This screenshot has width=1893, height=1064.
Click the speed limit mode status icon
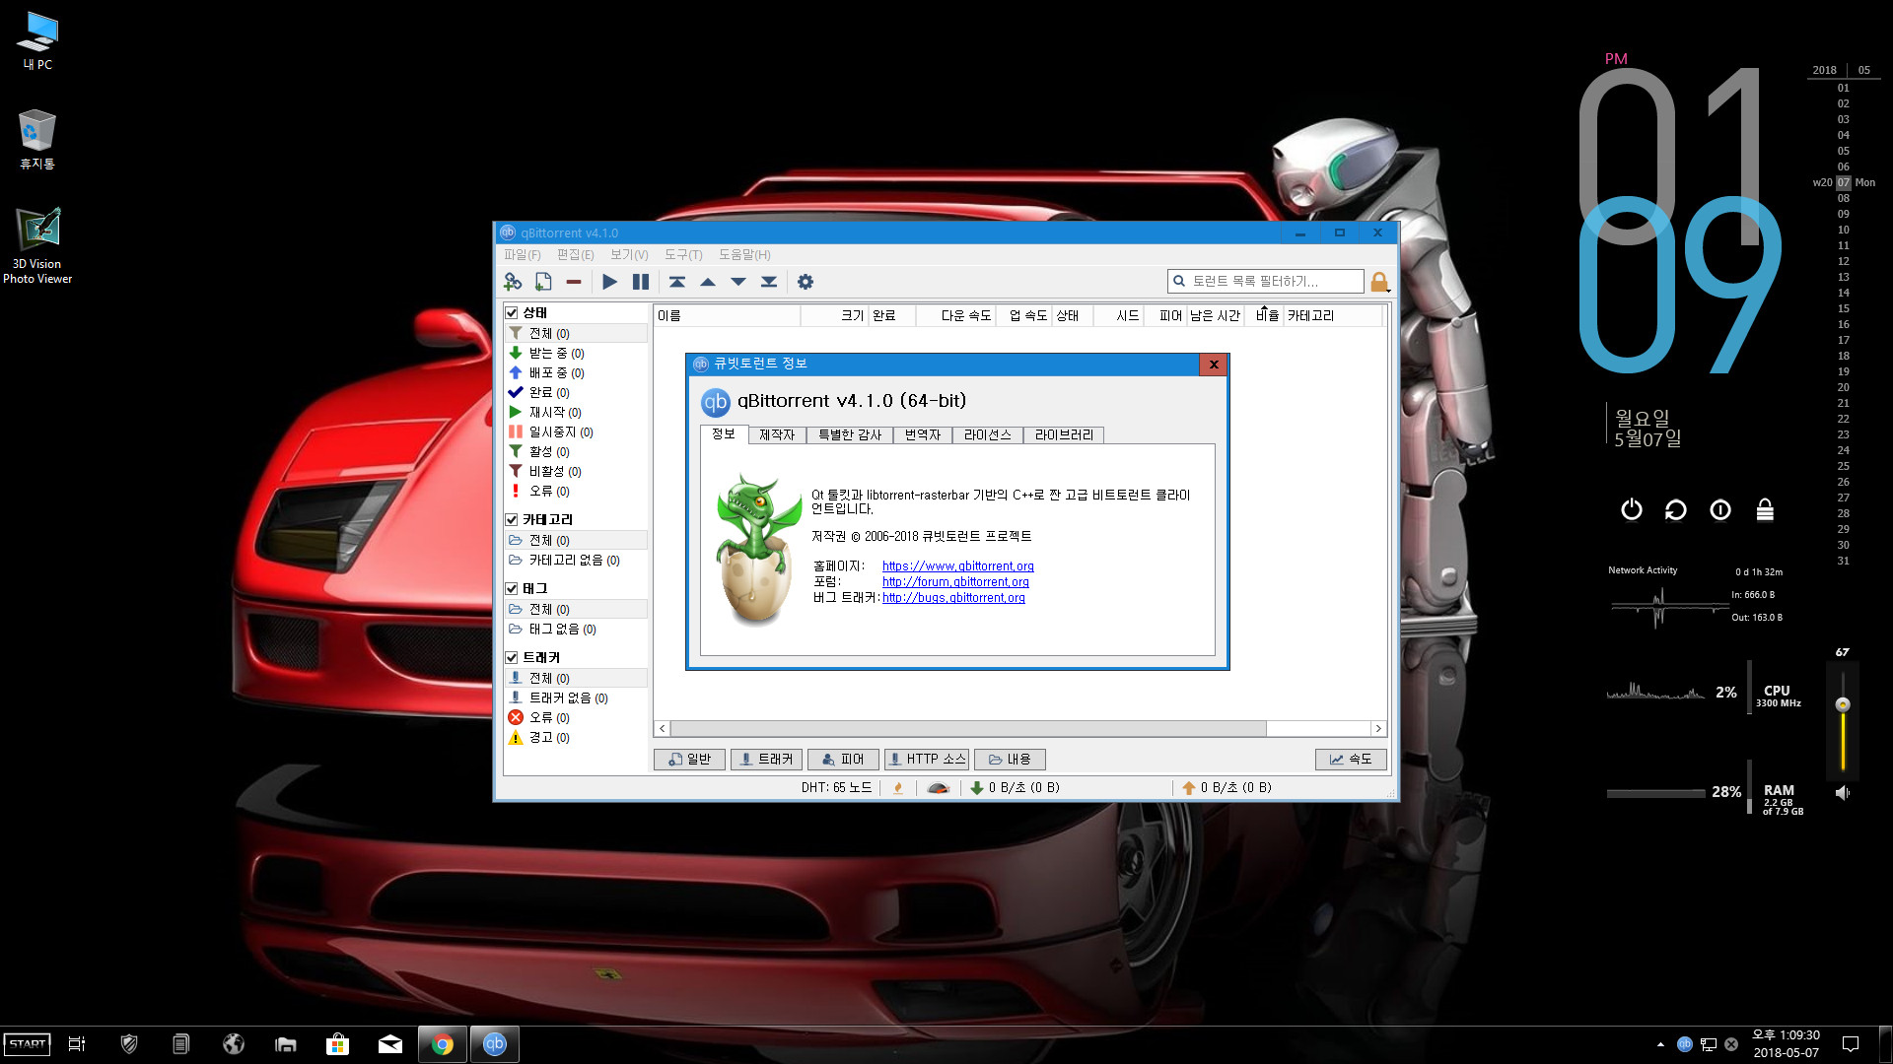(x=939, y=788)
